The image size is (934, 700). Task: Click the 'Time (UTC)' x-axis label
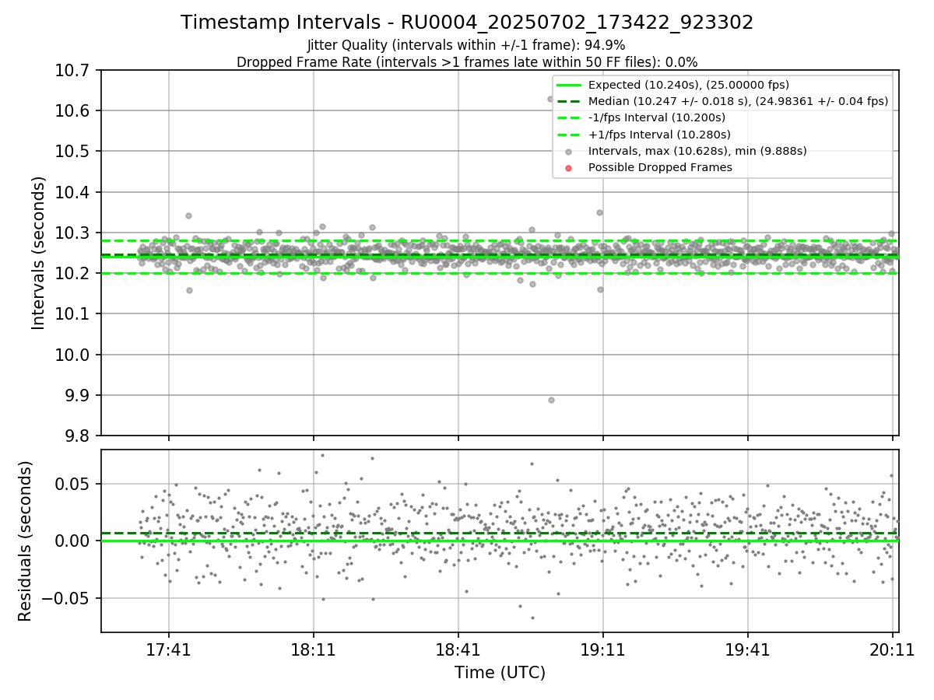point(500,673)
